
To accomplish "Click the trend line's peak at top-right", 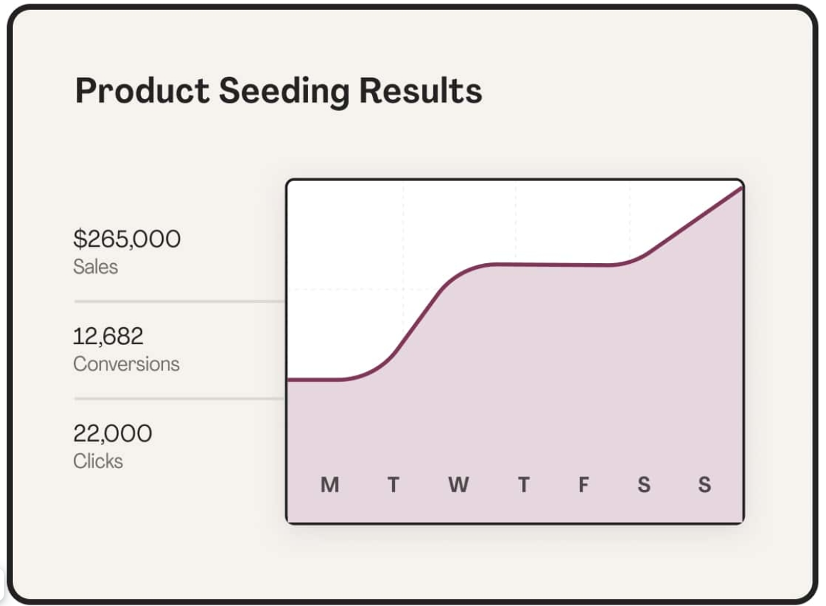I will [738, 190].
